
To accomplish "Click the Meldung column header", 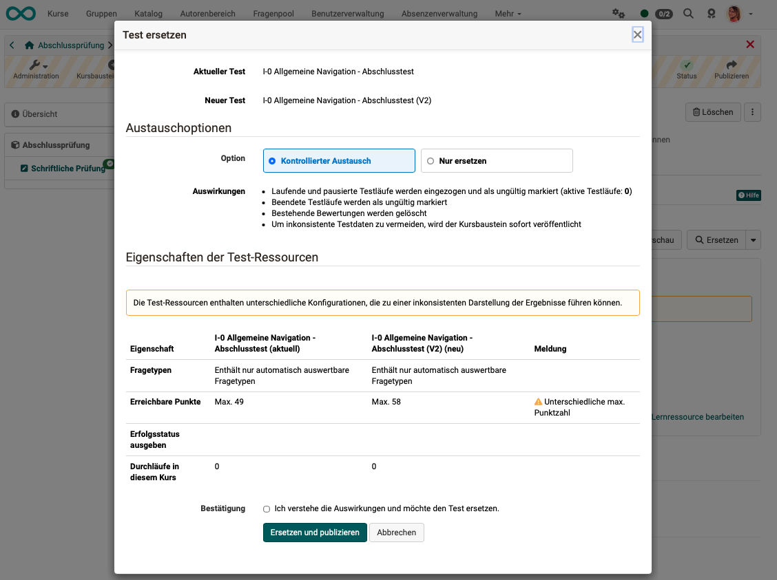I will coord(550,349).
